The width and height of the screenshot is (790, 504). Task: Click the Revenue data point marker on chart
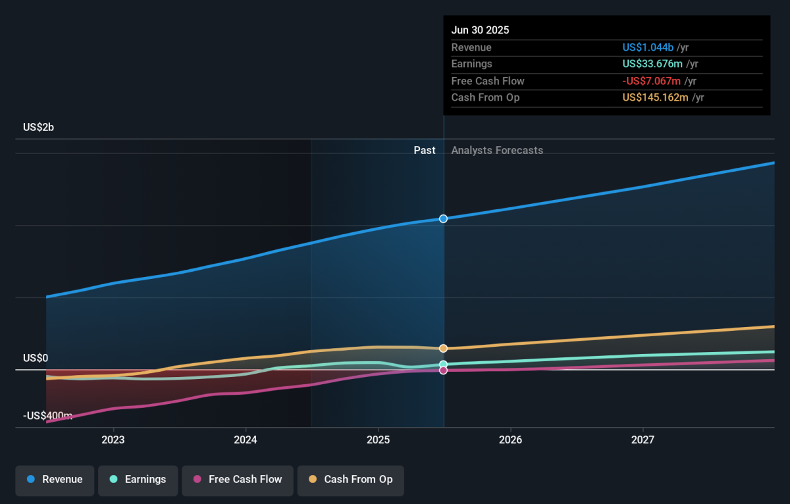[444, 218]
